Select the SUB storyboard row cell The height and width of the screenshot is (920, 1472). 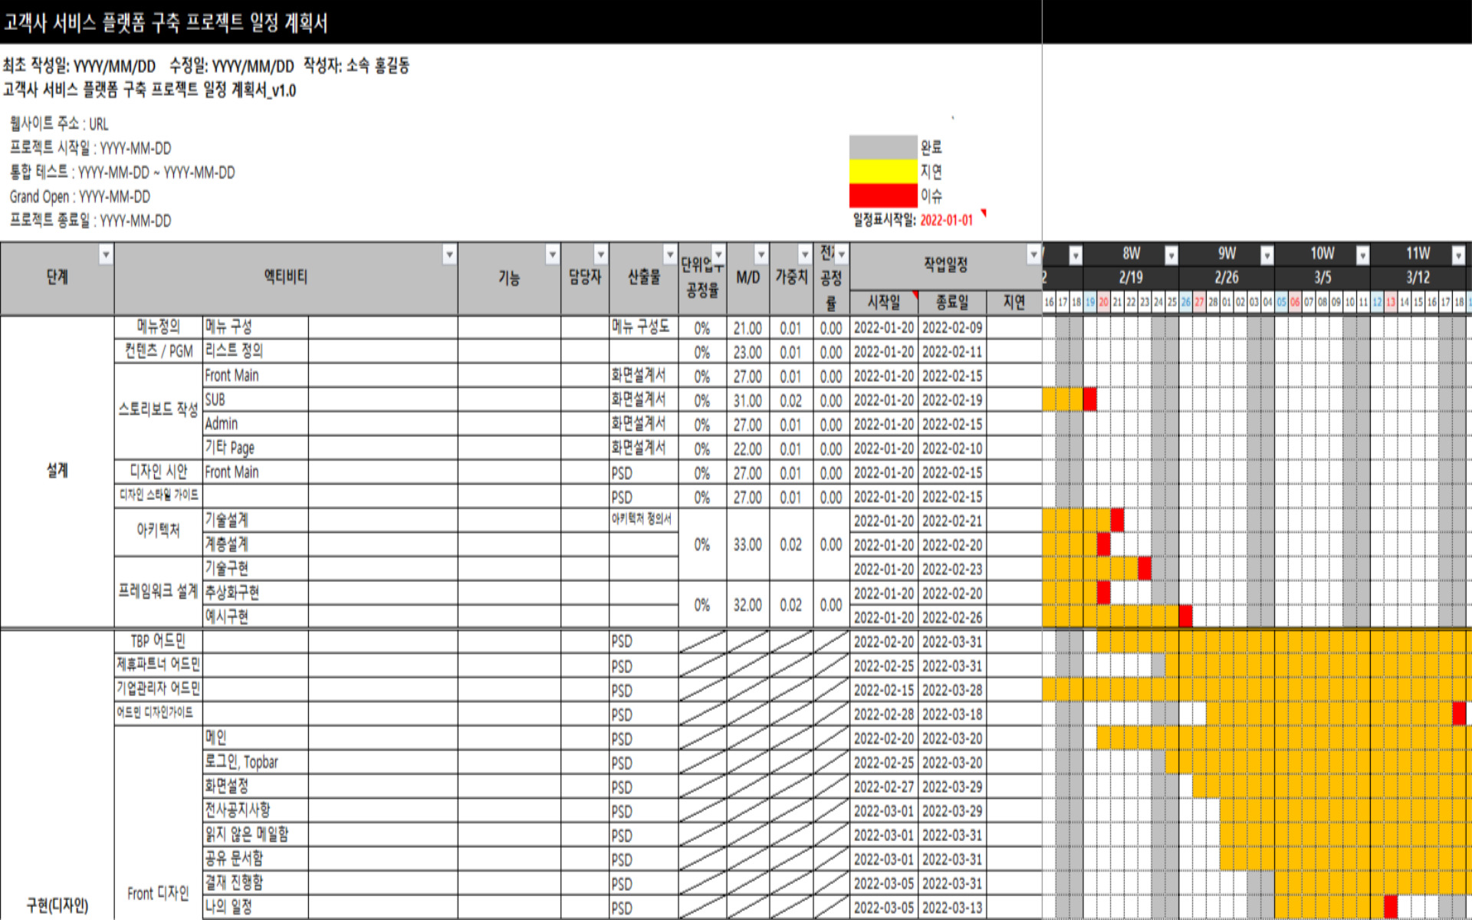coord(255,399)
